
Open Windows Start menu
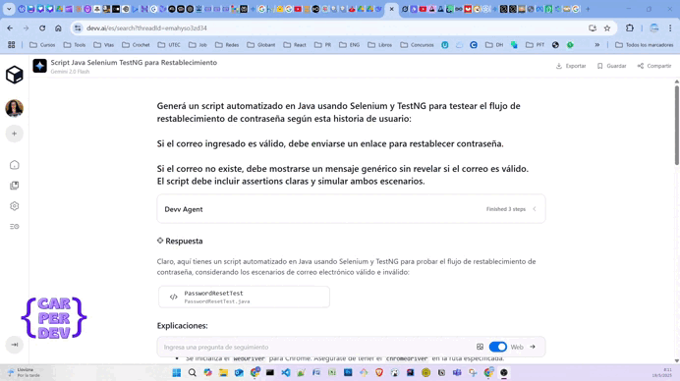[177, 373]
